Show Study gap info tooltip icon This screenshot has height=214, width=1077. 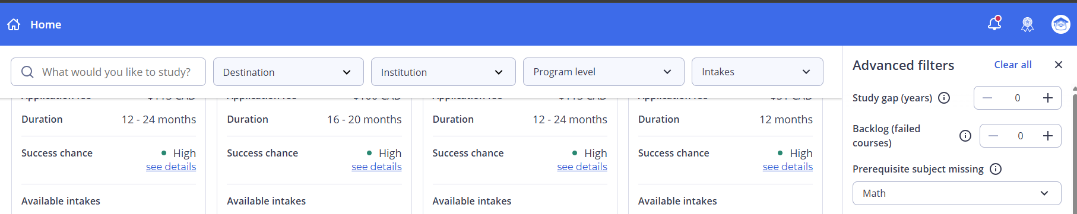pyautogui.click(x=943, y=98)
